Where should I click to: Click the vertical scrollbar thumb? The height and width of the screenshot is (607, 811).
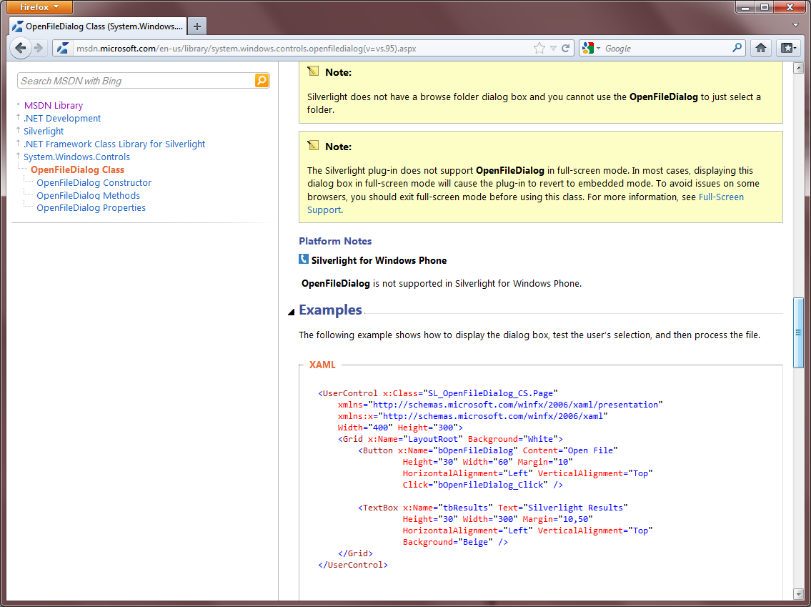798,332
